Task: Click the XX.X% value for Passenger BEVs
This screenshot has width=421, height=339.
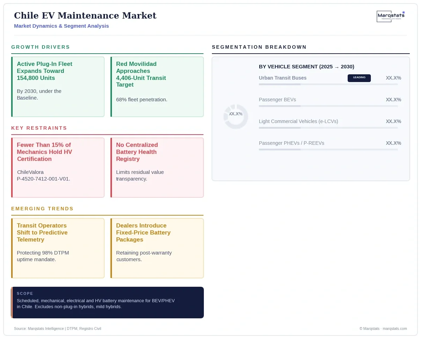Action: coord(393,100)
